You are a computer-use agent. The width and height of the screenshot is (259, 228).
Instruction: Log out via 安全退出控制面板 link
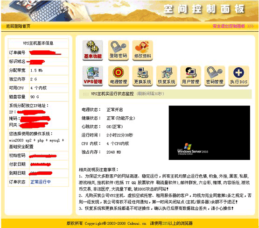pos(229,26)
